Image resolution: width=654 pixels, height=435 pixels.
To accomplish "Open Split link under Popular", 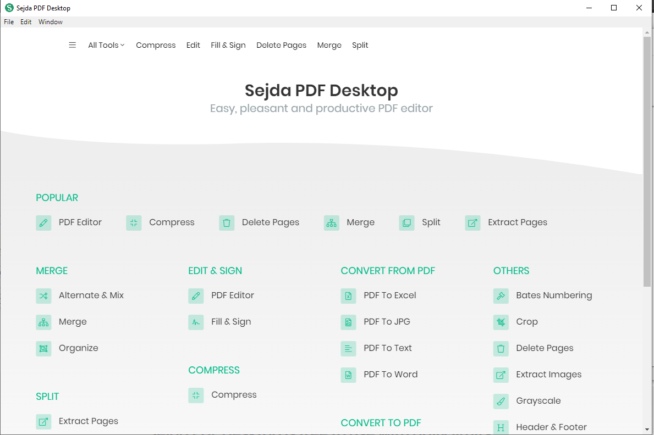I will (x=431, y=222).
